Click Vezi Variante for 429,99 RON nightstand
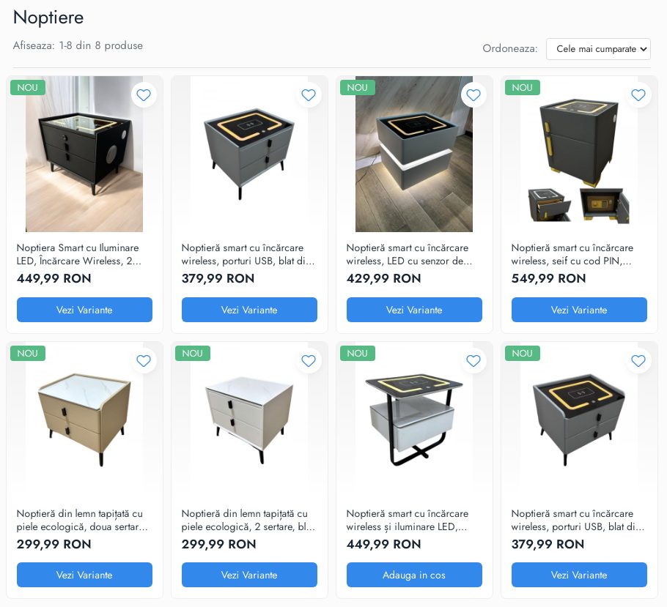 [414, 310]
